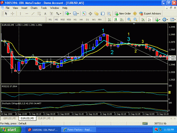Click the chart shift triangle marker

pos(134,24)
